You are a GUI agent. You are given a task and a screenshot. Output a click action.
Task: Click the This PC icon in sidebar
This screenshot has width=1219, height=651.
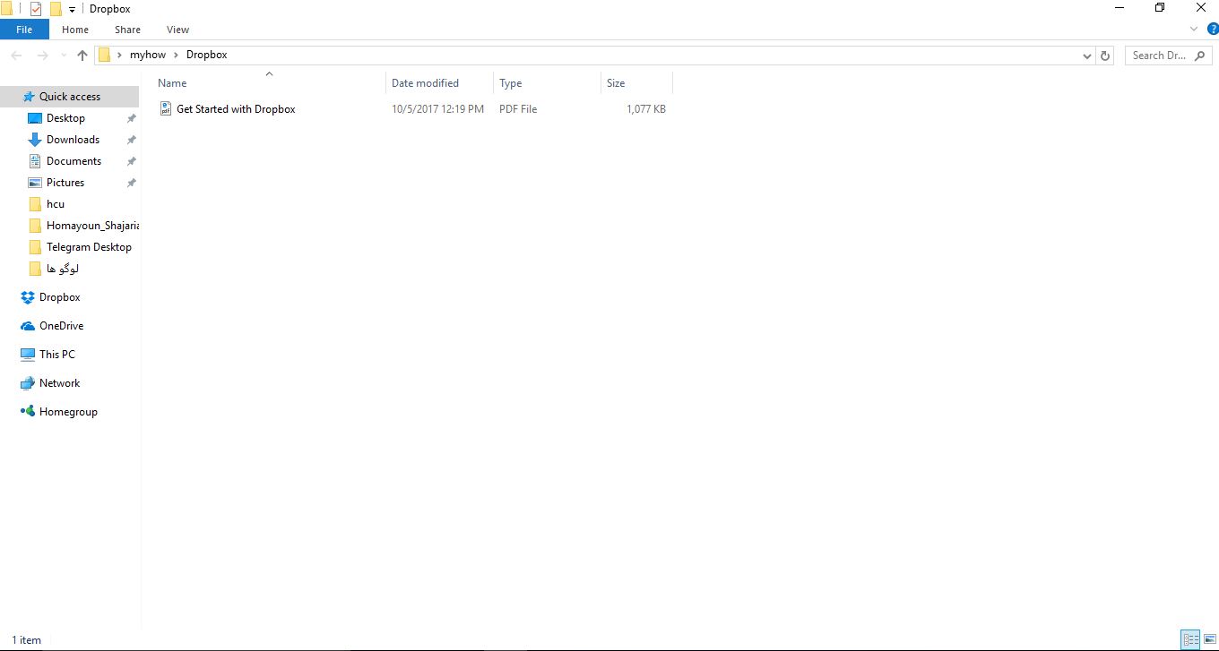(28, 355)
